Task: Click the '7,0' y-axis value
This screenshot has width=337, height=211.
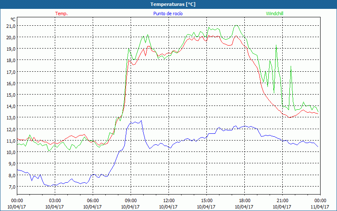Action: [x=12, y=187]
